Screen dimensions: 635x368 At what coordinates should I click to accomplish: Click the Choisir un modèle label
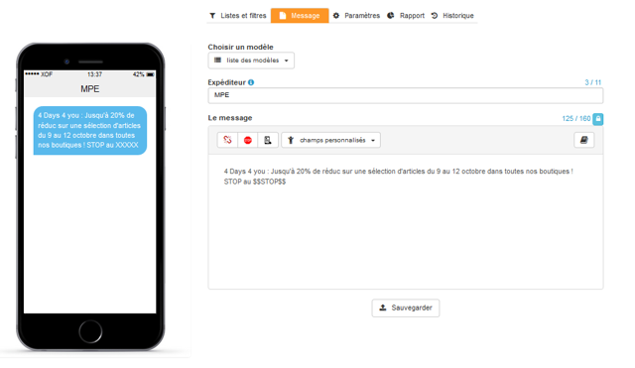pos(240,47)
